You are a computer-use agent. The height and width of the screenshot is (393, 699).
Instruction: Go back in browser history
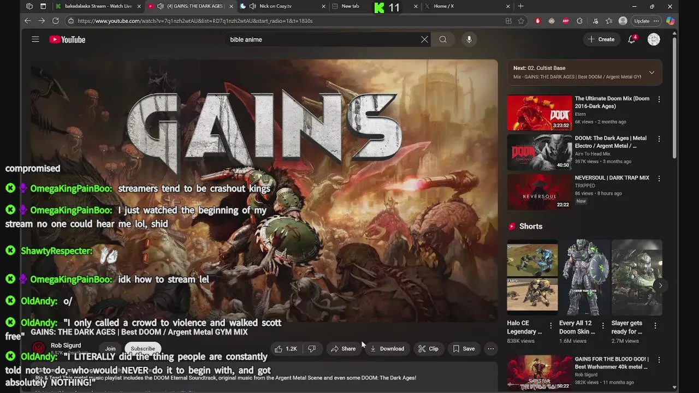tap(28, 21)
